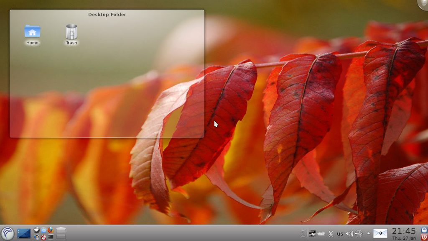This screenshot has height=241, width=428.
Task: Click the USB device notifier icon
Action: (x=359, y=233)
